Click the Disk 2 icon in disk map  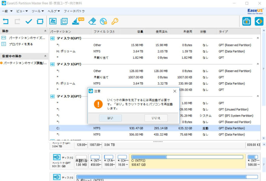(x=56, y=157)
